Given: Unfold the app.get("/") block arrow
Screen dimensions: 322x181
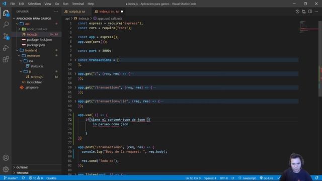Looking at the screenshot, I should (x=75, y=74).
